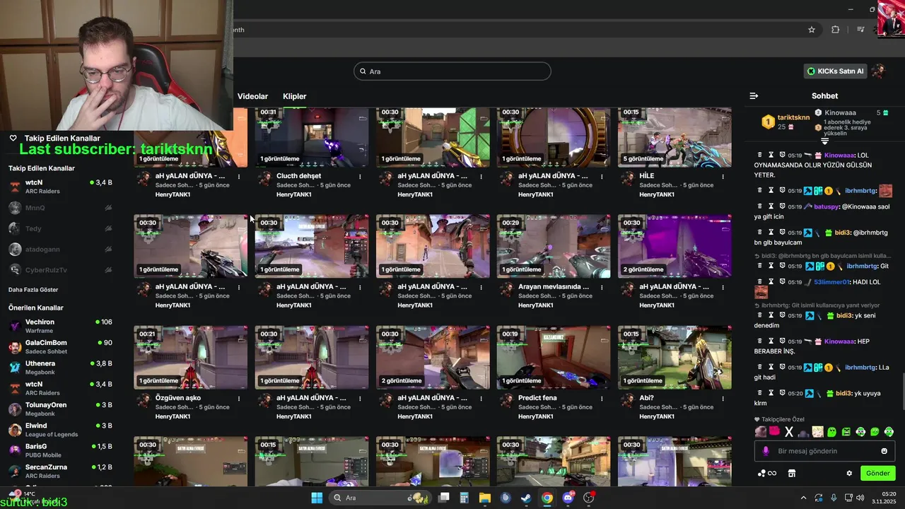905x509 pixels.
Task: Open Task View on the taskbar
Action: tap(443, 498)
